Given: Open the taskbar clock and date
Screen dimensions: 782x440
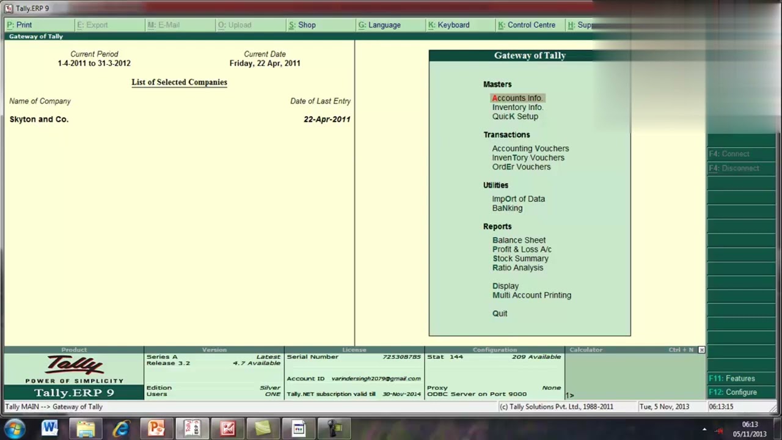Looking at the screenshot, I should (750, 429).
